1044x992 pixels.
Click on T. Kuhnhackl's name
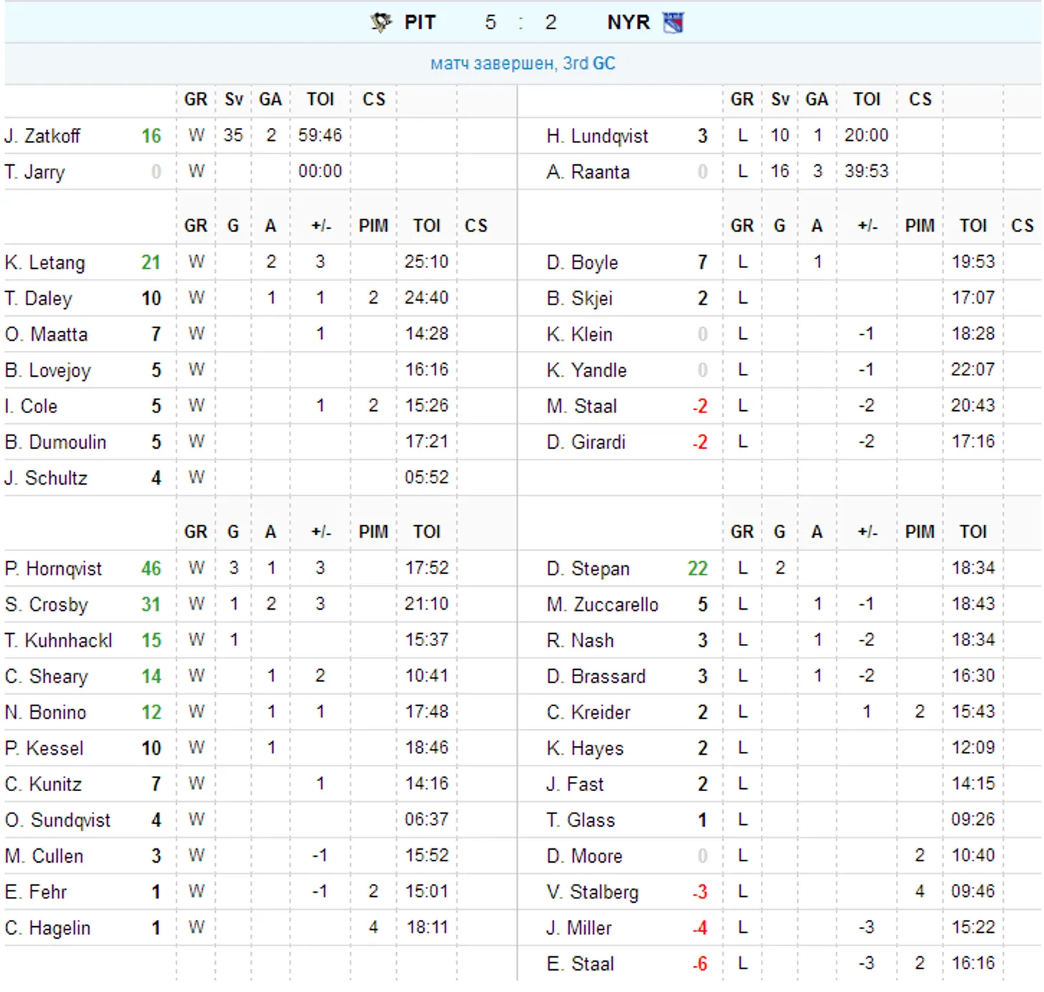point(58,640)
